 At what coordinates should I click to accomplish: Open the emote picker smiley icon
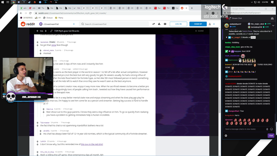[271, 129]
